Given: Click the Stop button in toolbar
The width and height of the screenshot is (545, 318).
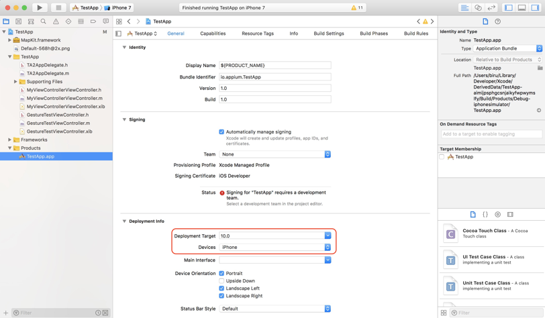Looking at the screenshot, I should (58, 8).
